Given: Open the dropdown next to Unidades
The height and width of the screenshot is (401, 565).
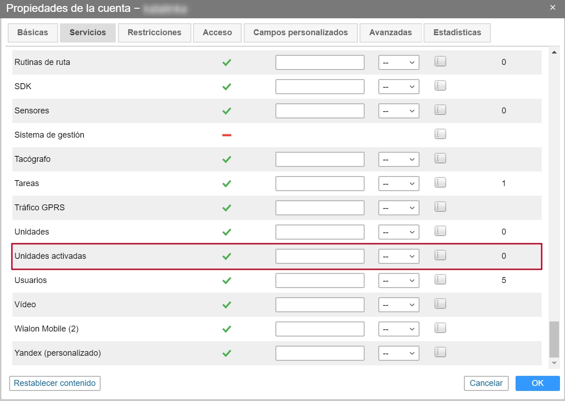Looking at the screenshot, I should (x=399, y=231).
